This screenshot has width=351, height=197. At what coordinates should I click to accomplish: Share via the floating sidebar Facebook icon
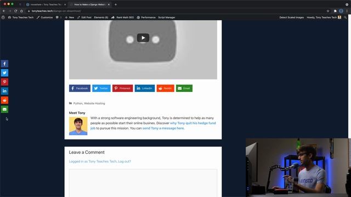tap(4, 63)
